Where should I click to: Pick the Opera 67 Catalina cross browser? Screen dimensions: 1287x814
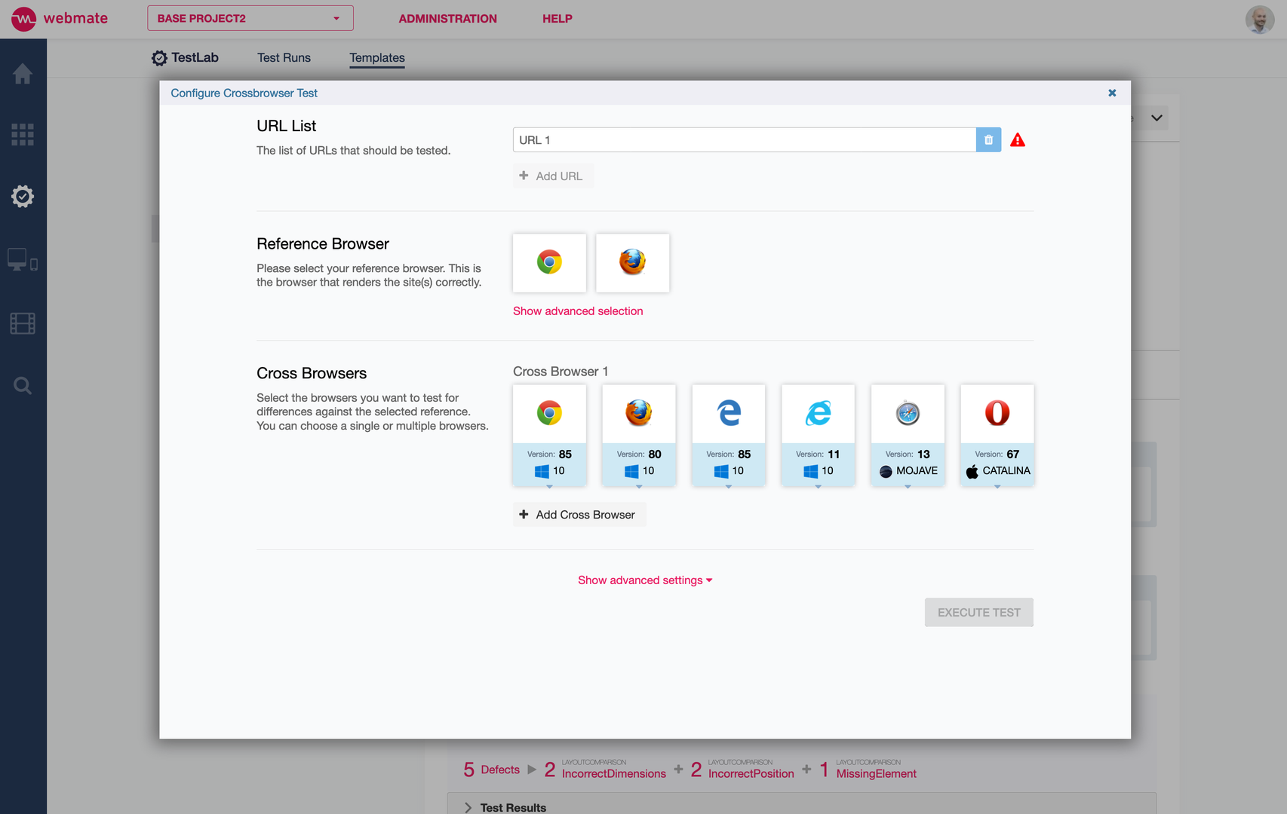pos(997,435)
